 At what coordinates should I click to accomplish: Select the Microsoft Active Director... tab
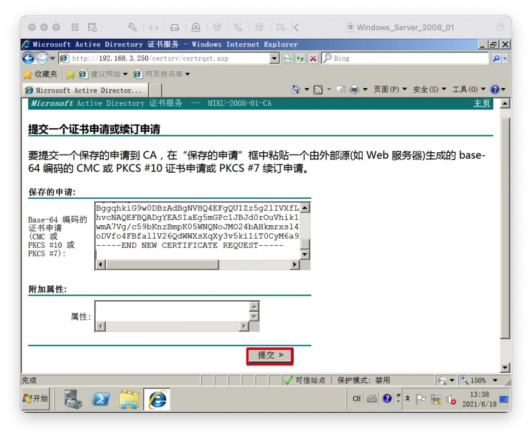pos(85,90)
